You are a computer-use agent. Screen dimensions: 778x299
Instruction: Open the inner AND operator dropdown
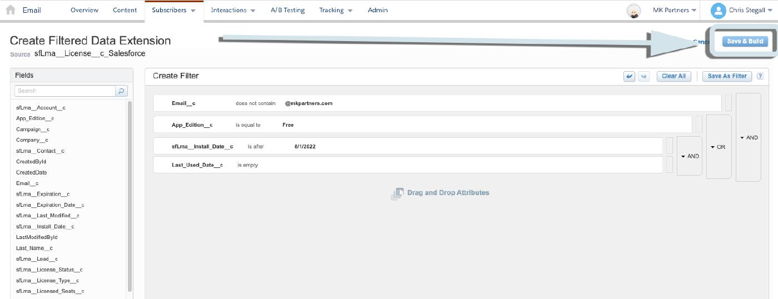coord(690,156)
